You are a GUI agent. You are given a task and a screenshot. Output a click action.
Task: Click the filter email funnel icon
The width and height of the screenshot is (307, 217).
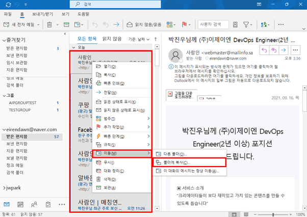pos(246,24)
